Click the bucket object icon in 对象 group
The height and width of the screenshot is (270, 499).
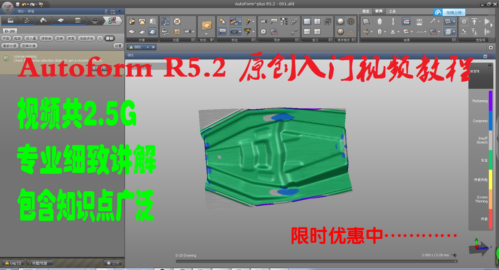pos(132,21)
